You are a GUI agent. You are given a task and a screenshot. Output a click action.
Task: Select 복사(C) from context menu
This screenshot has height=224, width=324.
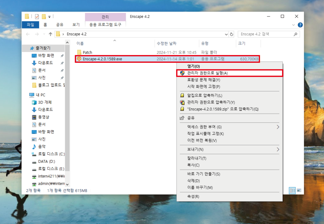(x=229, y=165)
